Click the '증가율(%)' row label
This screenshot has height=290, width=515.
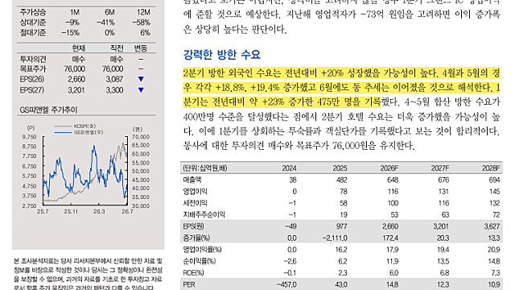196,238
